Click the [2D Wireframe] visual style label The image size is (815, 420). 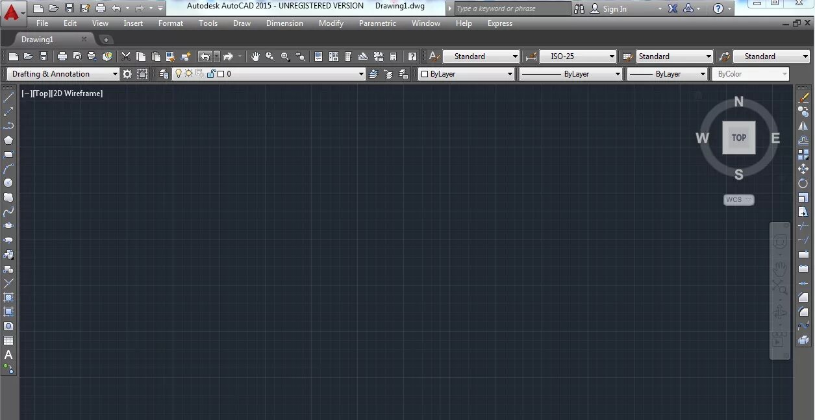click(x=77, y=93)
